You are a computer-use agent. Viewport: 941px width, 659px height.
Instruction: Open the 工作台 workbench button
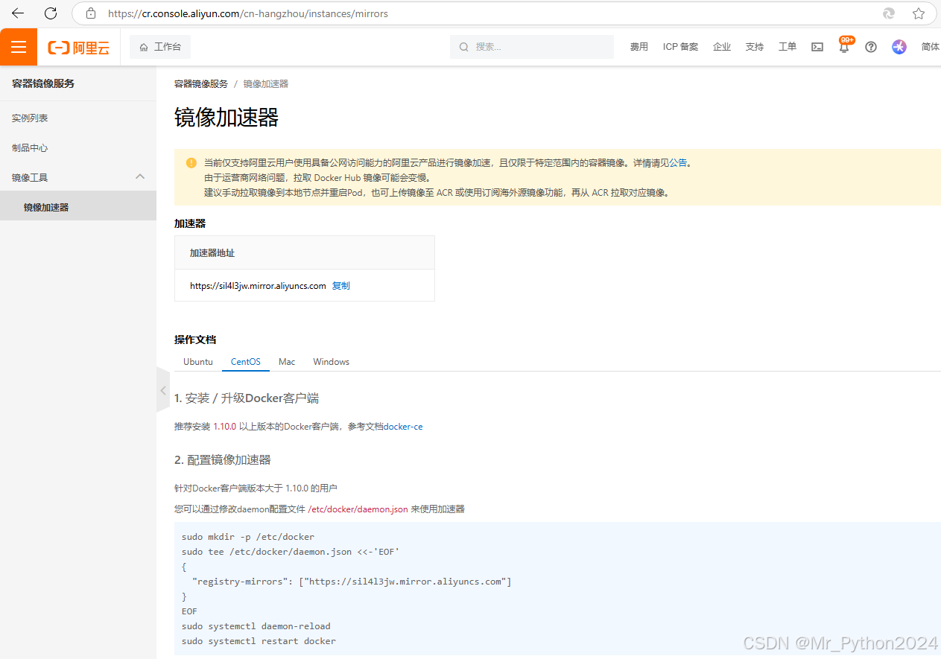point(160,47)
